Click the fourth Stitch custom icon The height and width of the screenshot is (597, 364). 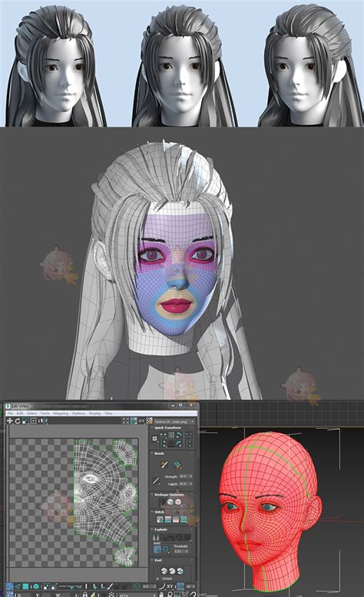pos(184,519)
